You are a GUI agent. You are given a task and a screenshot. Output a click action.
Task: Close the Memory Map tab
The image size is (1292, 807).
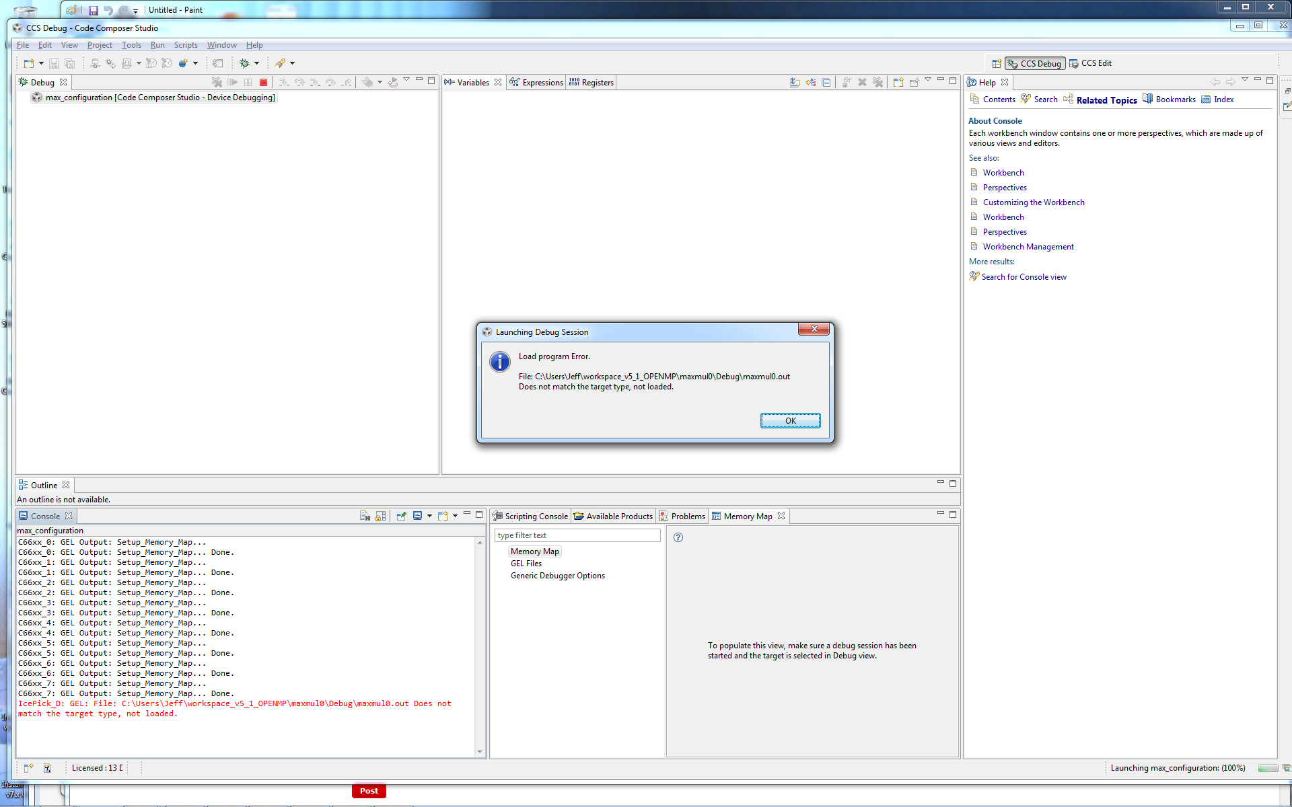click(x=781, y=516)
